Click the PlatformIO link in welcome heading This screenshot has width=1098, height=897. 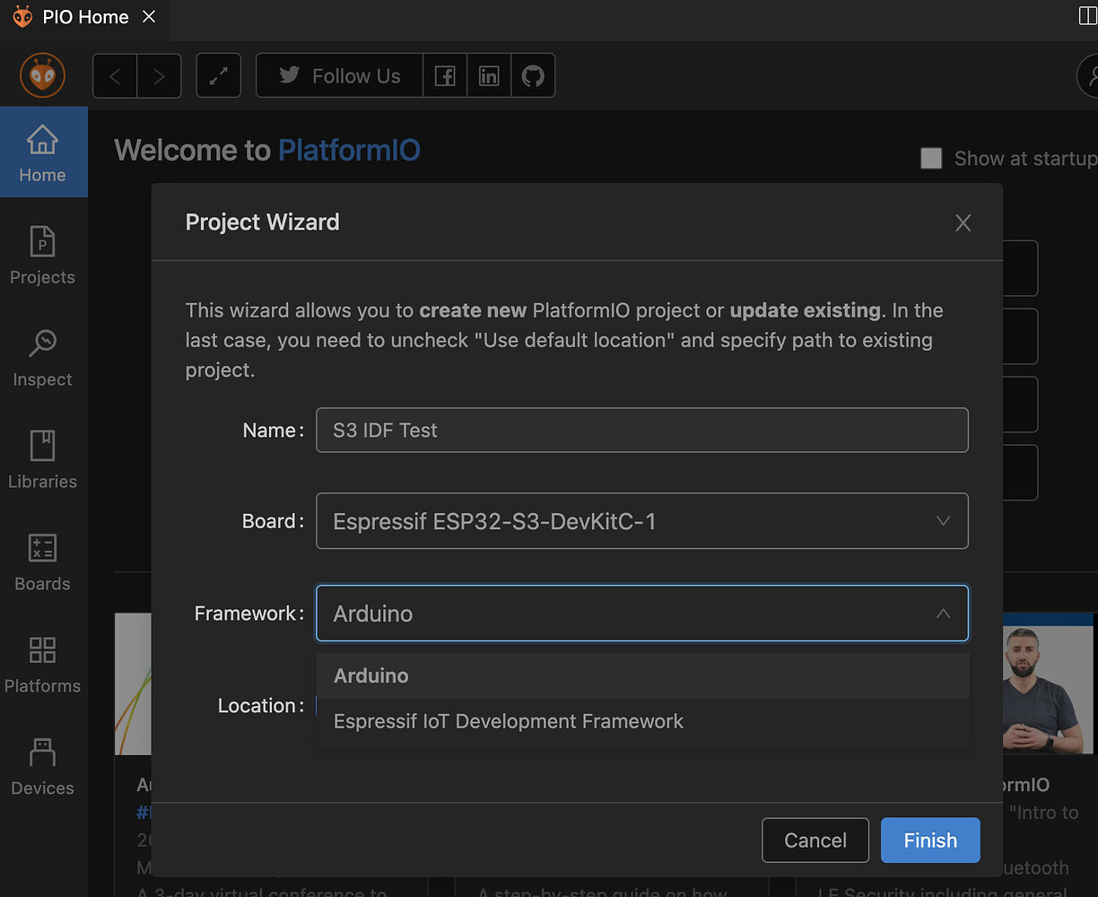pos(349,150)
